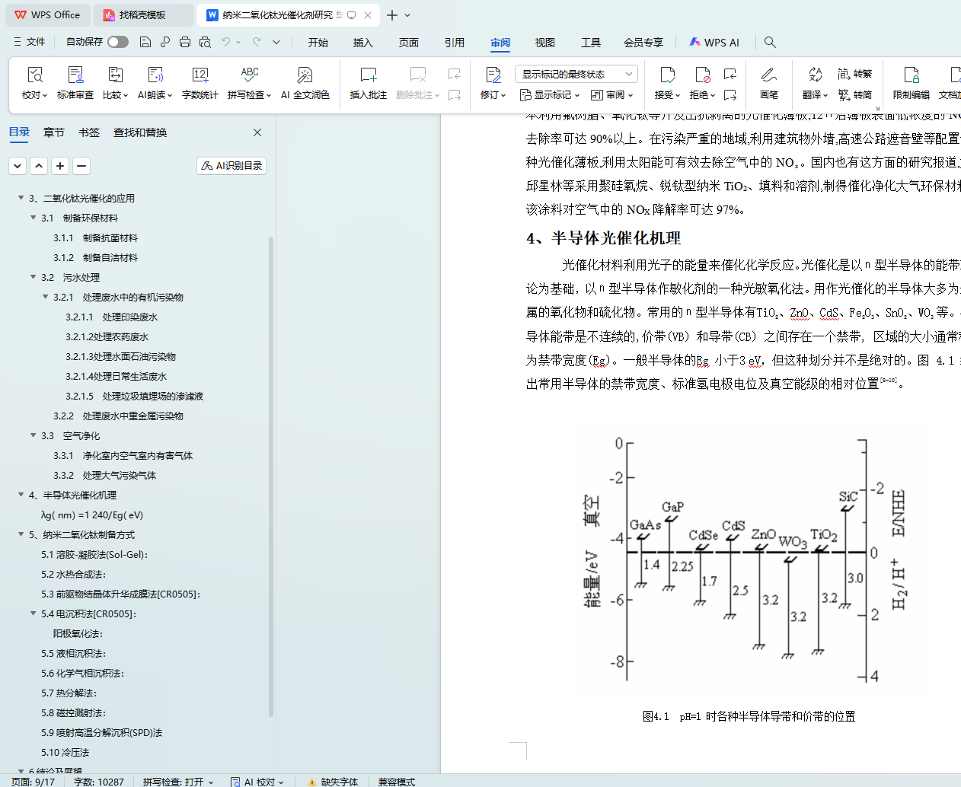Click the 标准审查 icon

75,75
